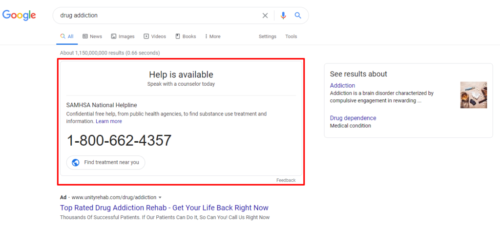Clear the search query with X icon
Viewport: 500px width, 228px height.
point(265,16)
